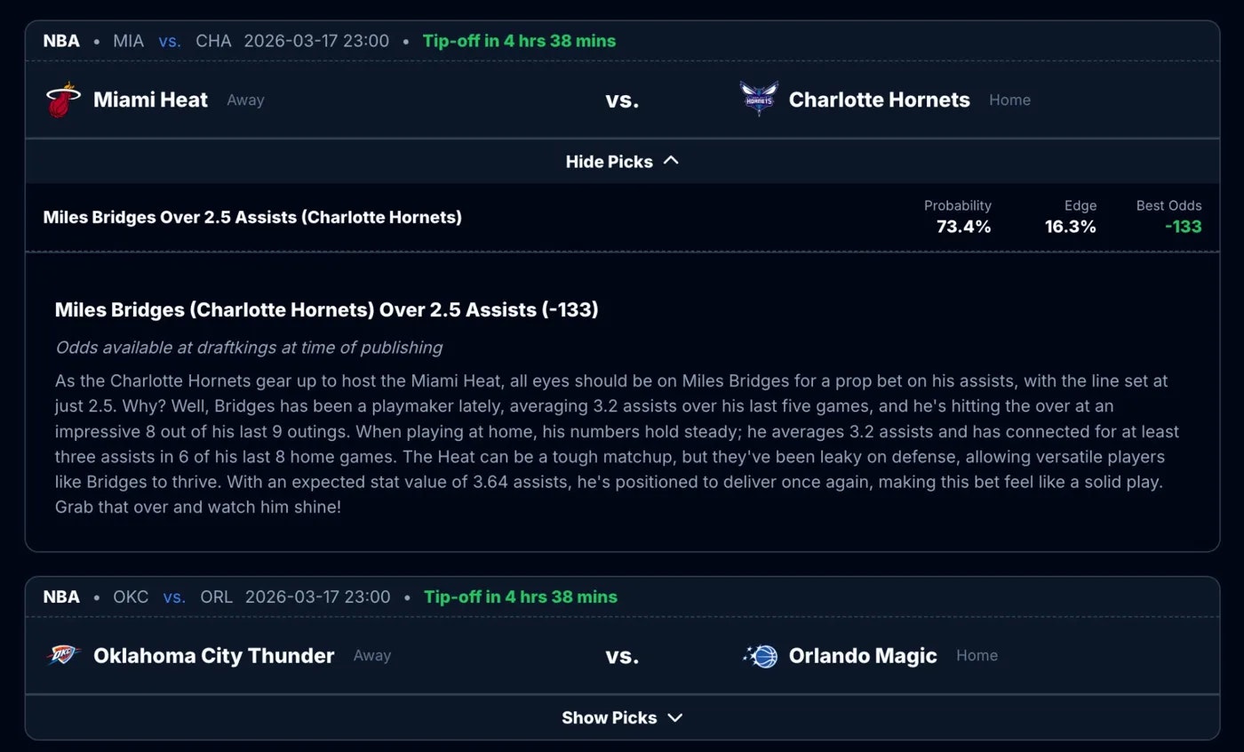Viewport: 1244px width, 752px height.
Task: Click the Miami Heat team name text
Action: [x=150, y=100]
